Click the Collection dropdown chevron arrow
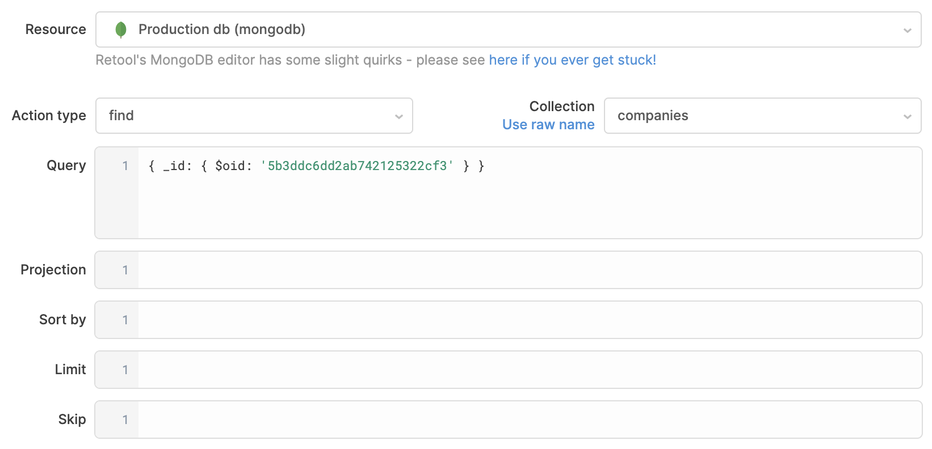This screenshot has height=449, width=932. click(x=907, y=117)
